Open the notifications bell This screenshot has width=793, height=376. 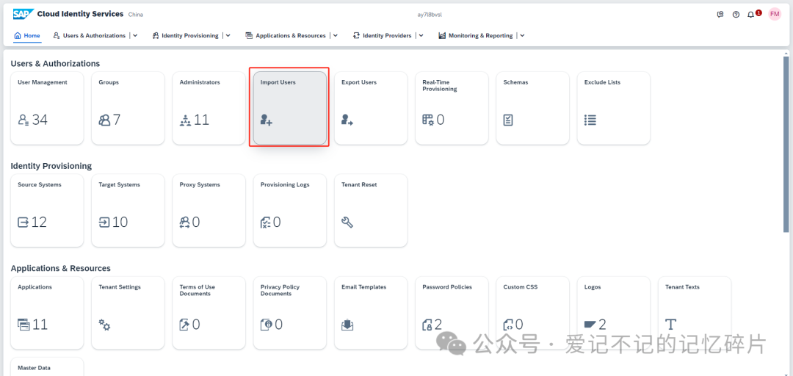click(x=750, y=15)
